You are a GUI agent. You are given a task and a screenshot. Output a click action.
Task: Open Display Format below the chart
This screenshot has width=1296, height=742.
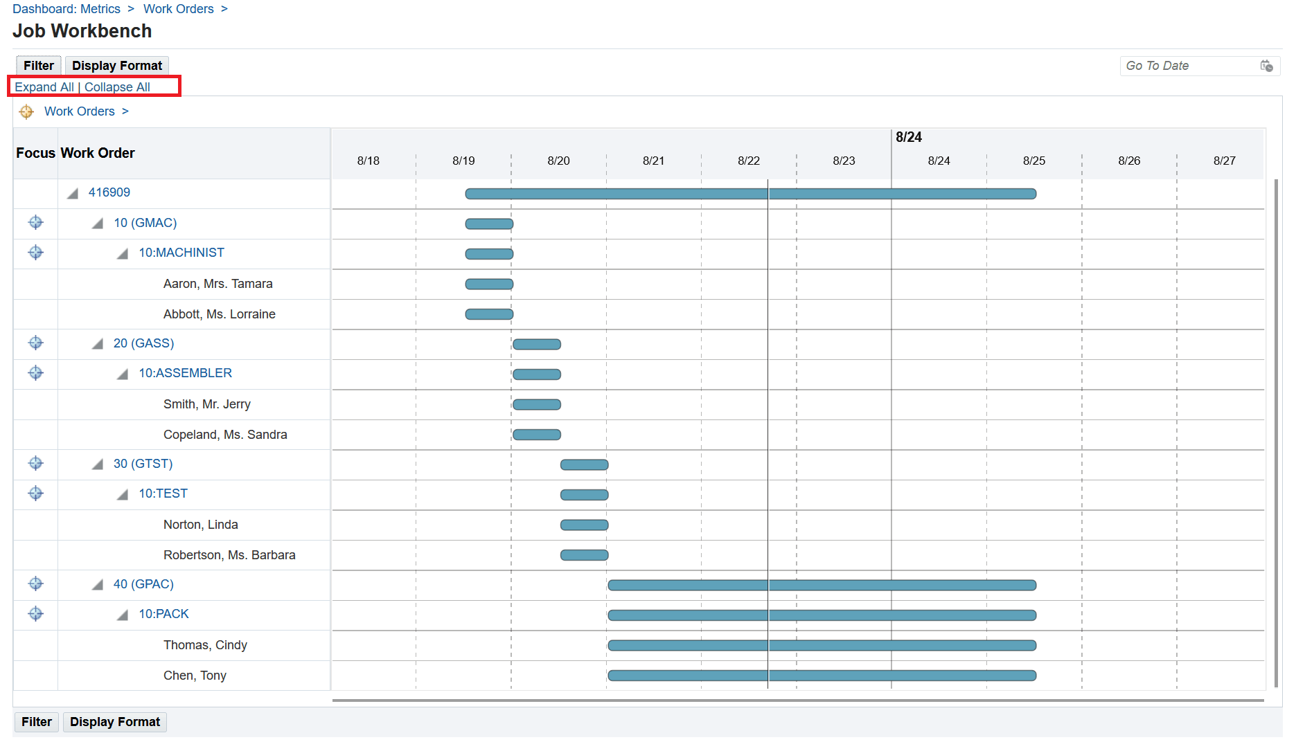115,722
